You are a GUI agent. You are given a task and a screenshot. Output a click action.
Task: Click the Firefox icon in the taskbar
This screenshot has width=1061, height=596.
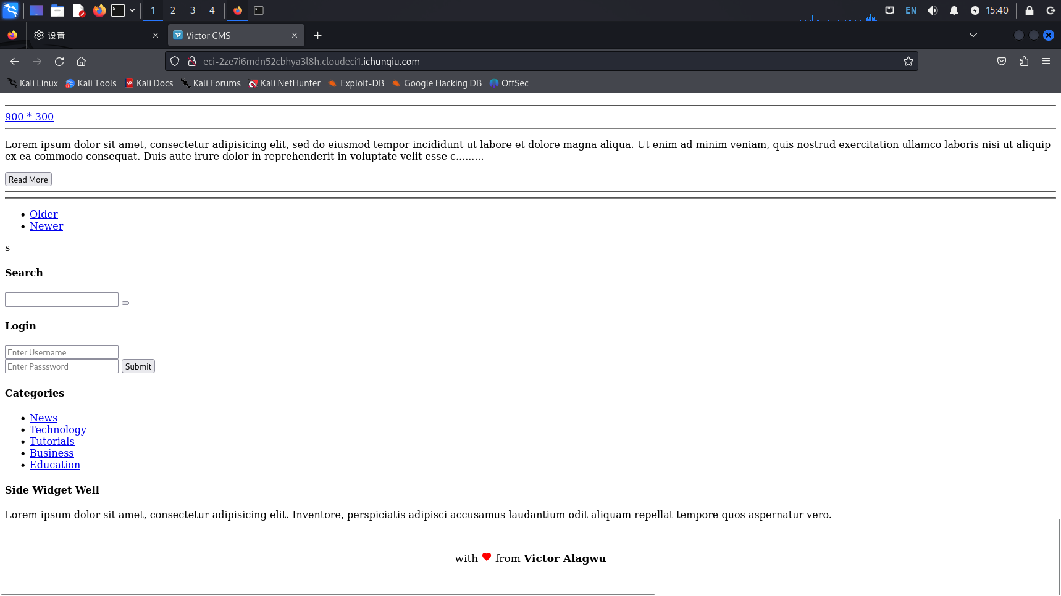click(x=99, y=10)
